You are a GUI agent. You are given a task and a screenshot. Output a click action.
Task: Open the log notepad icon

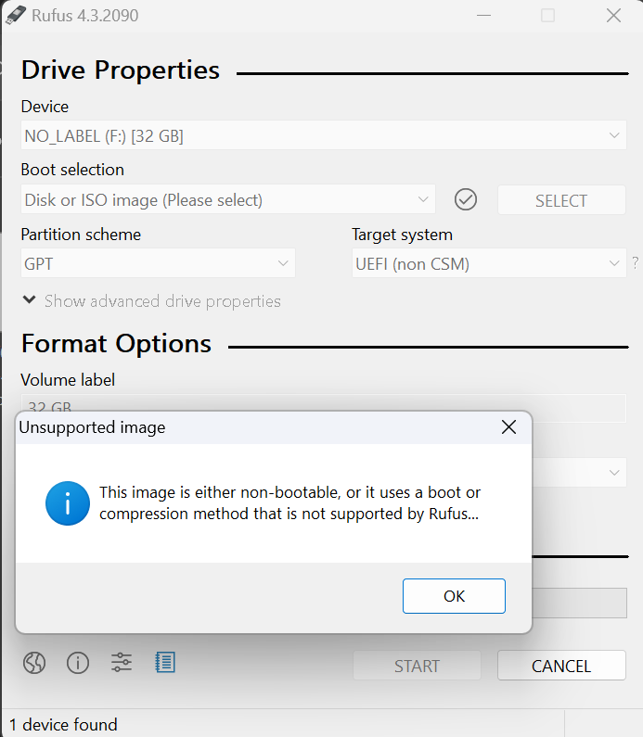coord(165,662)
